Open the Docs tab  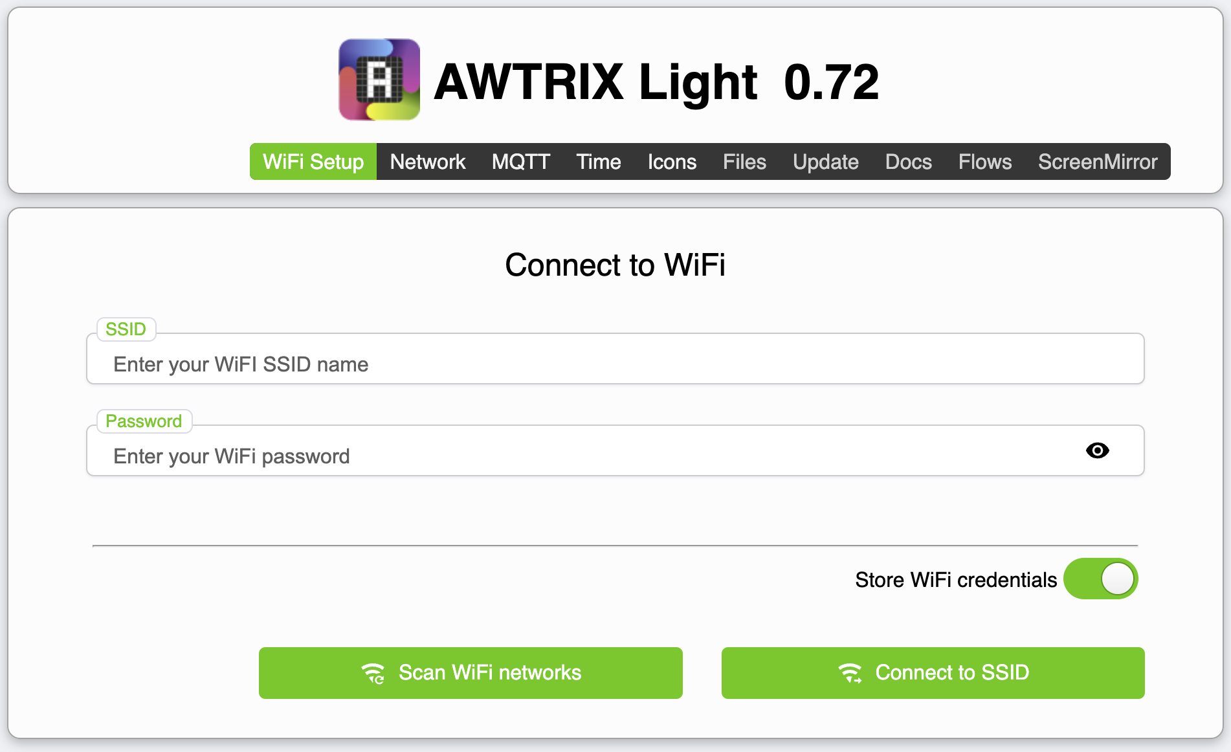tap(909, 162)
